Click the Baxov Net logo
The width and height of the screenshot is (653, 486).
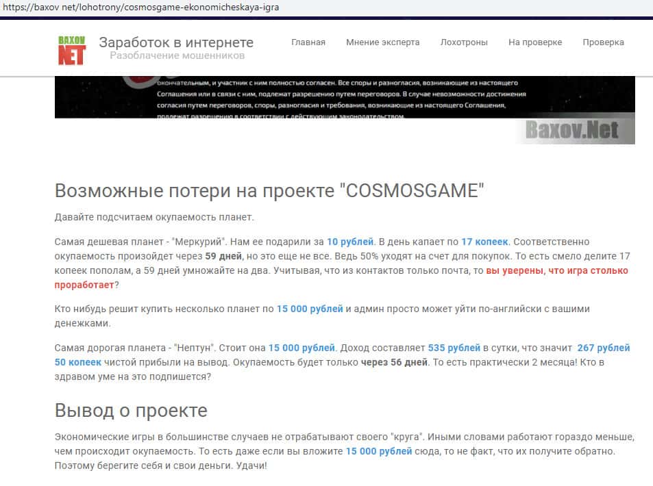click(x=72, y=51)
